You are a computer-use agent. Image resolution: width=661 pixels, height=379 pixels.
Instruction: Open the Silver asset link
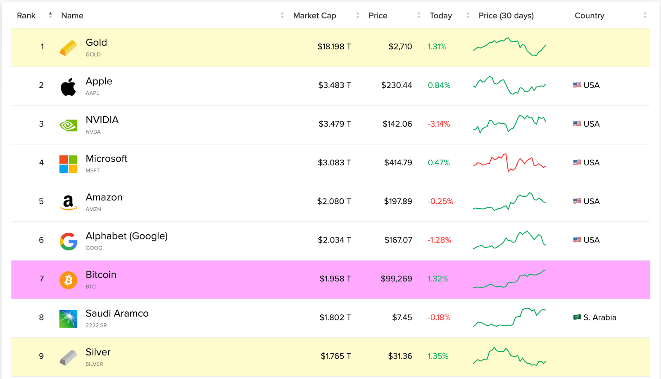click(x=98, y=352)
